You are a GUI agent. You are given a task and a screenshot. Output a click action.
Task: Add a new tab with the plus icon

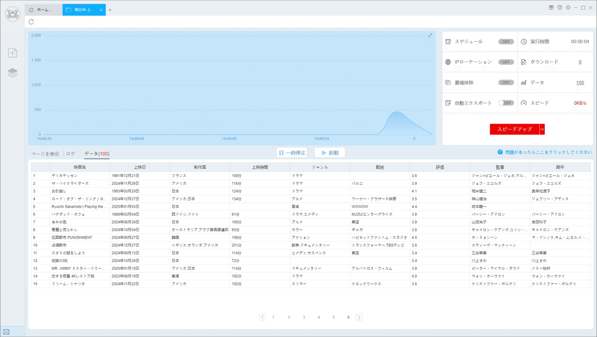110,10
